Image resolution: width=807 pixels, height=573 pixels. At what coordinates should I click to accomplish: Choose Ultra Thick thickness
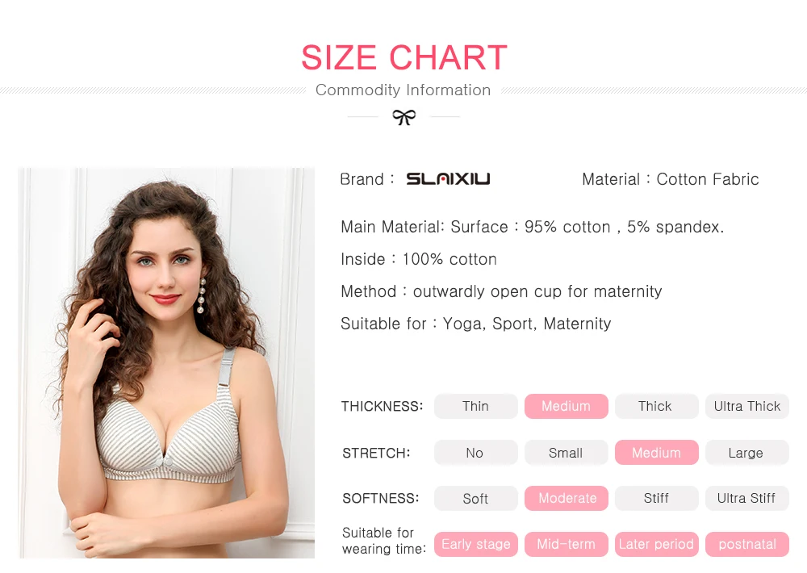[746, 406]
